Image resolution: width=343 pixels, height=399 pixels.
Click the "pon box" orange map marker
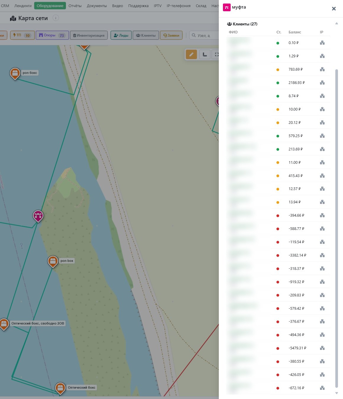click(x=53, y=262)
